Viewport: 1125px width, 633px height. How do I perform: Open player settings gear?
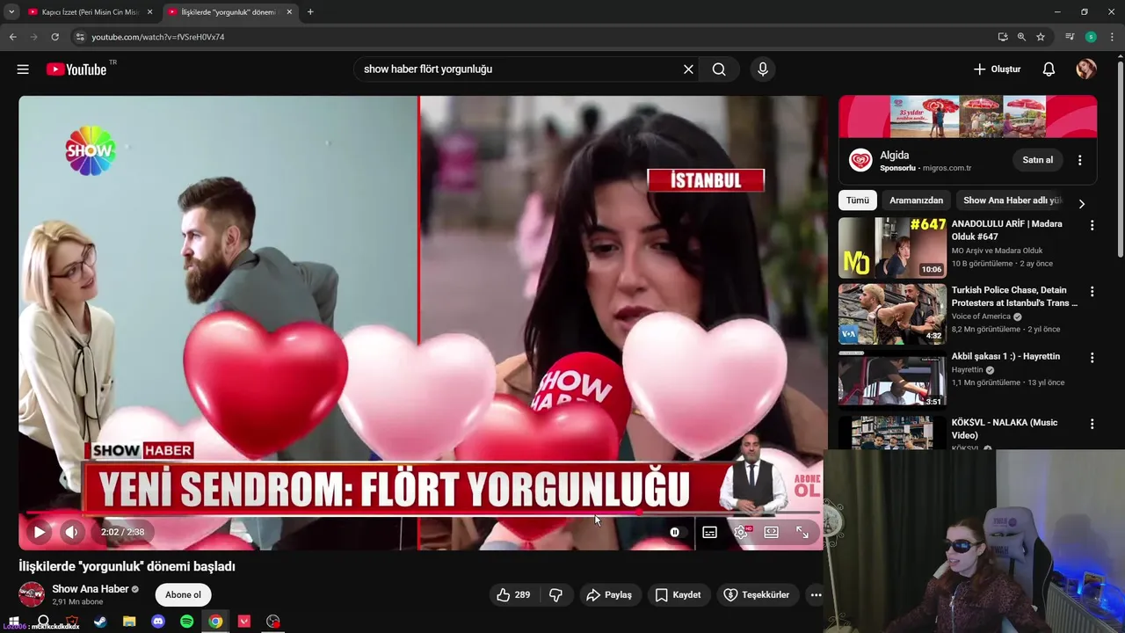coord(741,532)
